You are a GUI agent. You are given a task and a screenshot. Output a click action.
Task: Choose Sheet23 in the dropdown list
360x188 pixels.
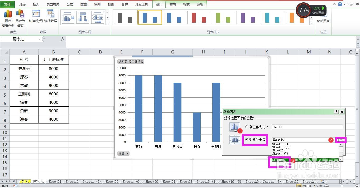point(278,150)
